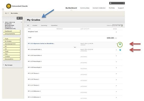Image resolution: width=144 pixels, height=101 pixels.
Task: Open the Order by Course Order dropdown
Action: (x=118, y=25)
